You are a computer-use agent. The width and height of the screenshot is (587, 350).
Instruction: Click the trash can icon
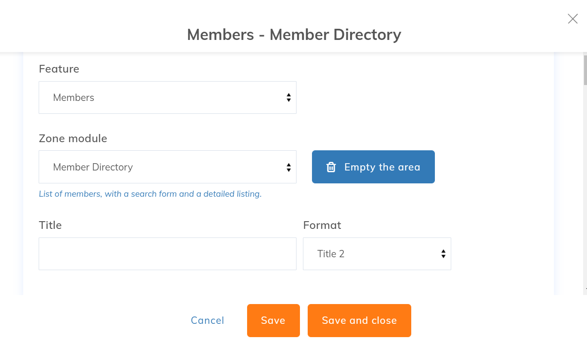(x=331, y=167)
